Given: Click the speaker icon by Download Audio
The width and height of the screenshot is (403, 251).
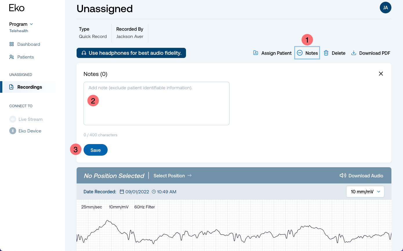Looking at the screenshot, I should pos(343,176).
